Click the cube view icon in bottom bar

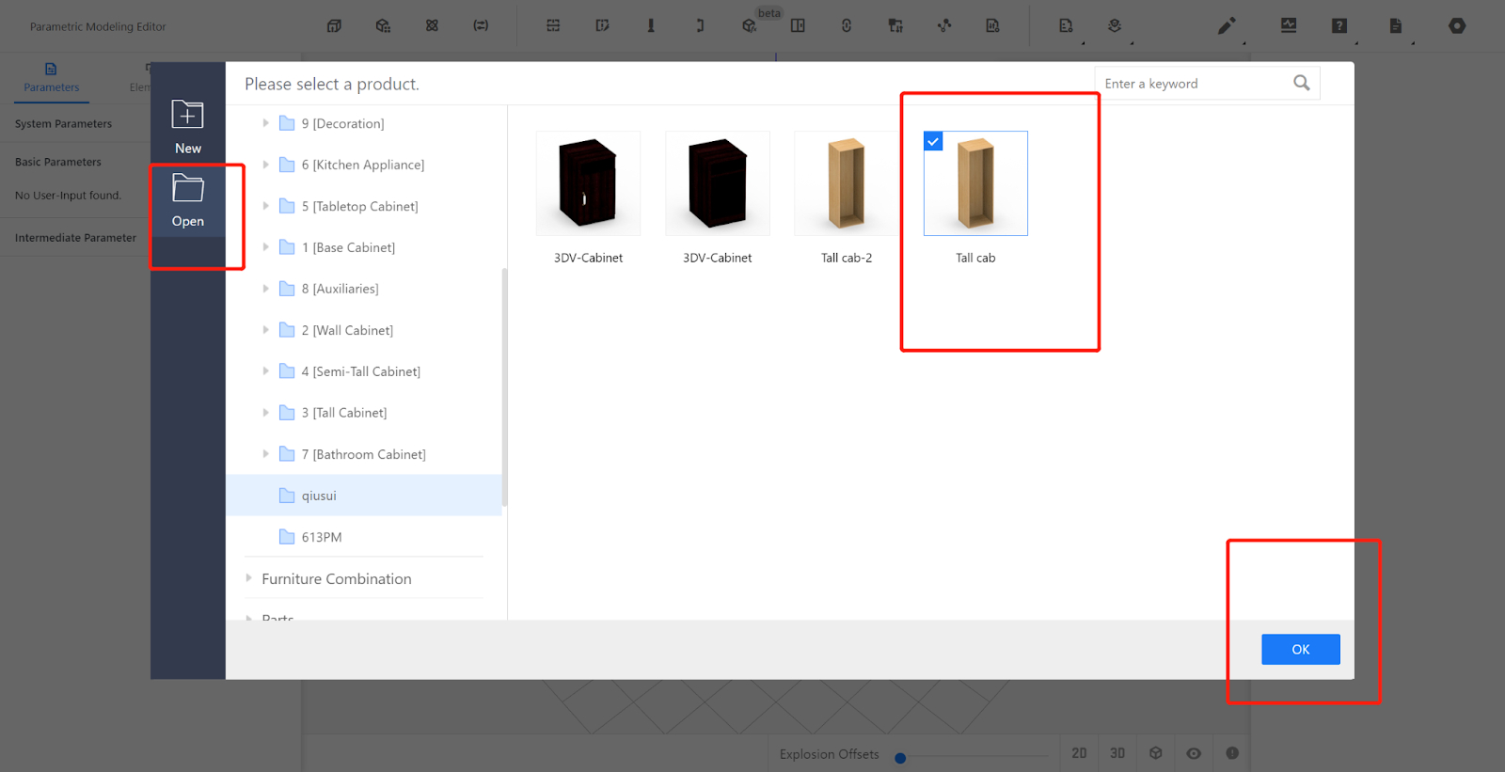(1156, 753)
